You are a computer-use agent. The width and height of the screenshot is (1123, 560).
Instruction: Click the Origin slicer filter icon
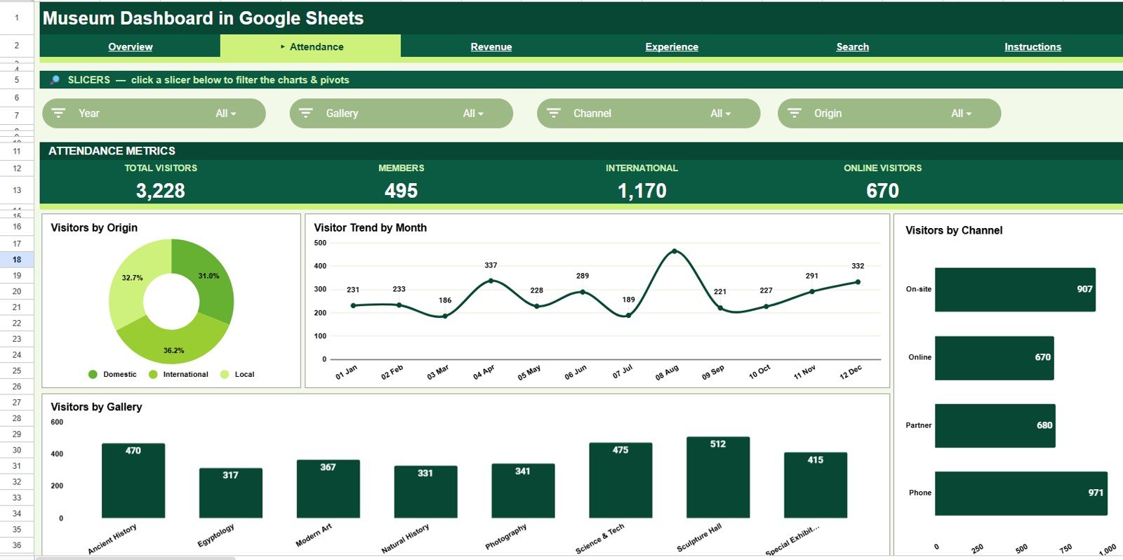[795, 113]
